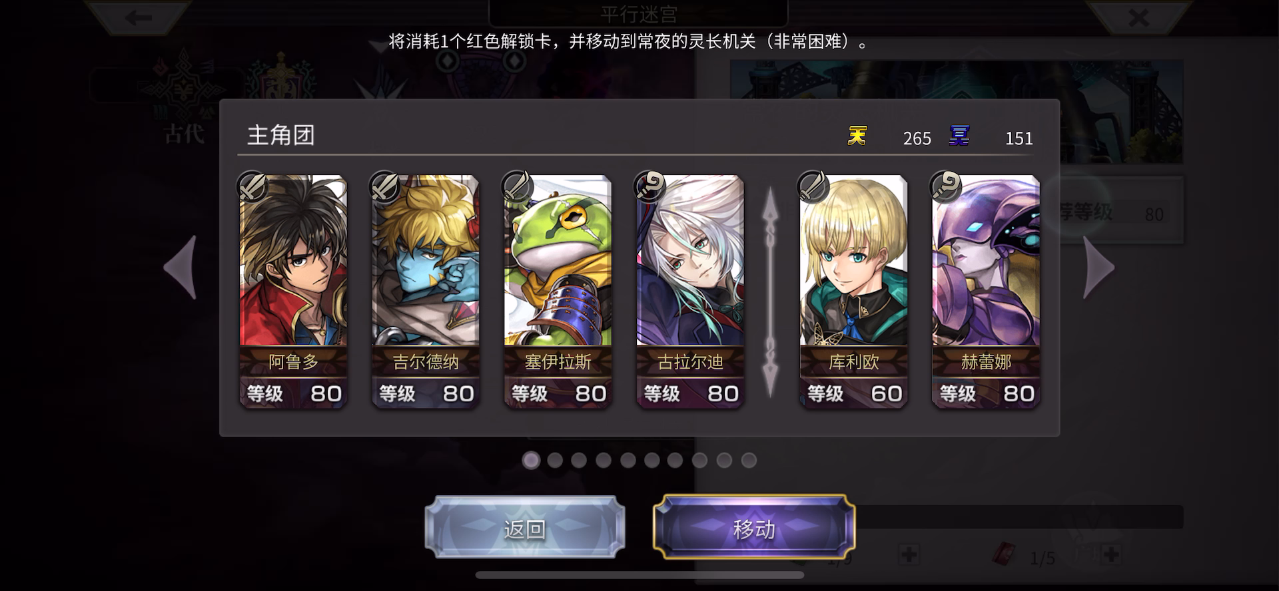Open 塞伊拉斯 frog character card
The height and width of the screenshot is (591, 1279).
(558, 292)
